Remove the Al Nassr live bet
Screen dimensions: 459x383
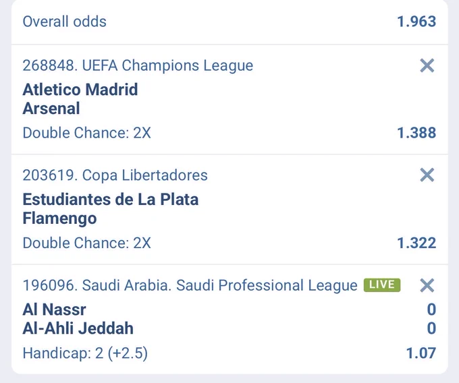427,285
